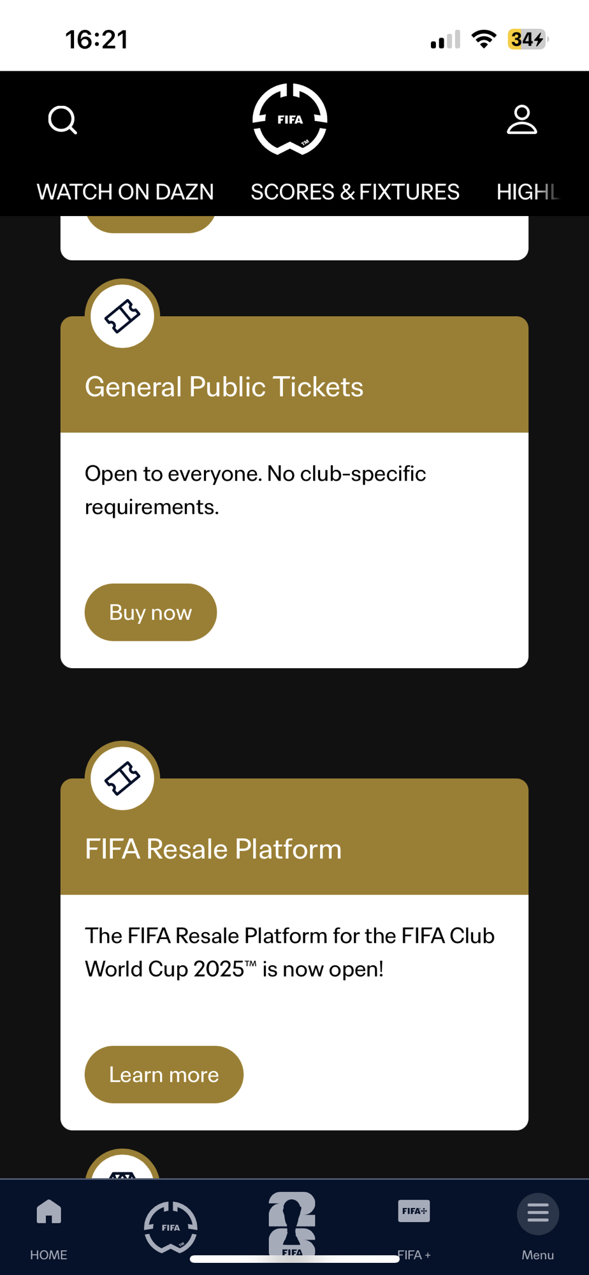Open the user profile account icon
The width and height of the screenshot is (589, 1275).
point(521,120)
